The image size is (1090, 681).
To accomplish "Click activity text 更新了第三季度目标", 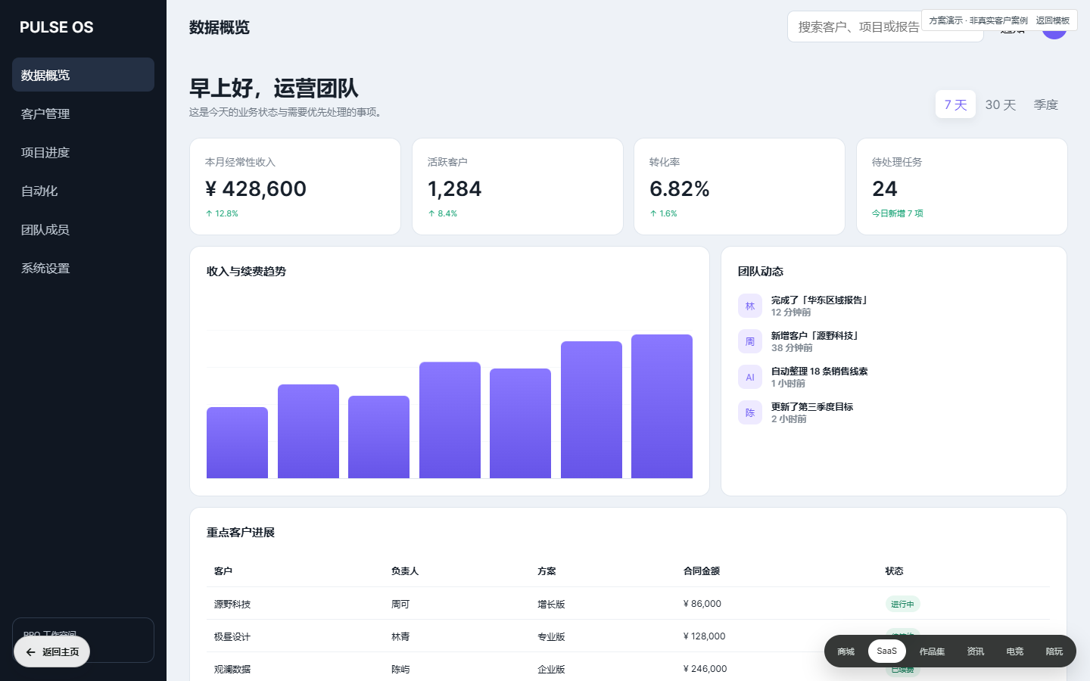I will click(x=812, y=407).
